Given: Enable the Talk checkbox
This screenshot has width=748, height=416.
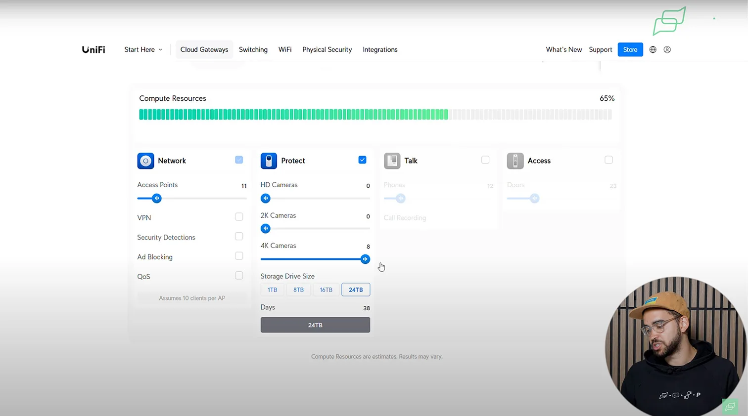Looking at the screenshot, I should (485, 160).
